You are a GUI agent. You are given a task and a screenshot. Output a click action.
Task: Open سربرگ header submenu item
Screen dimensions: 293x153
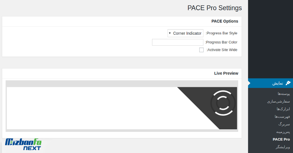[x=284, y=124]
